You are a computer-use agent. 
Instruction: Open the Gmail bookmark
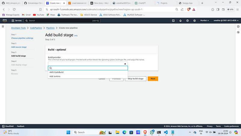tap(26, 15)
